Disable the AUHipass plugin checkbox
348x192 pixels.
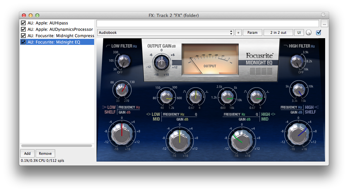pos(23,23)
